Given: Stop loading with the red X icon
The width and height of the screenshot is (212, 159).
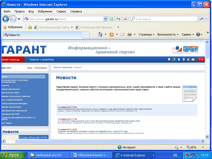Looking at the screenshot, I should tap(125, 19).
